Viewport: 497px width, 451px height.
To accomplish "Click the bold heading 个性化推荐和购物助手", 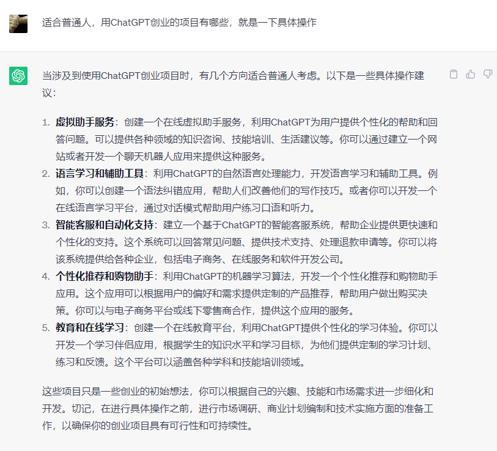I will pyautogui.click(x=105, y=276).
